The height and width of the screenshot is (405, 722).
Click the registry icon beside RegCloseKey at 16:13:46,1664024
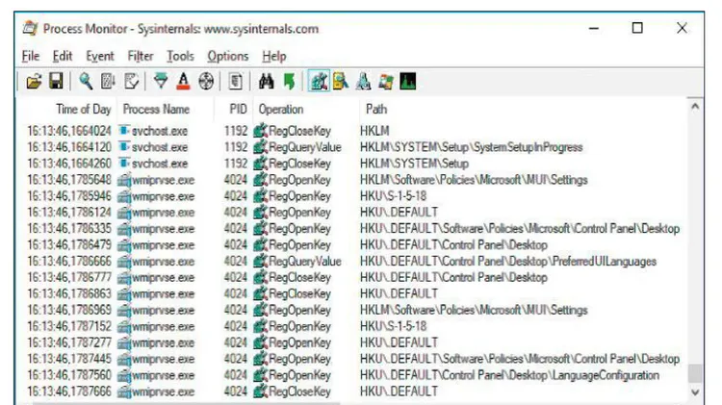coord(260,131)
